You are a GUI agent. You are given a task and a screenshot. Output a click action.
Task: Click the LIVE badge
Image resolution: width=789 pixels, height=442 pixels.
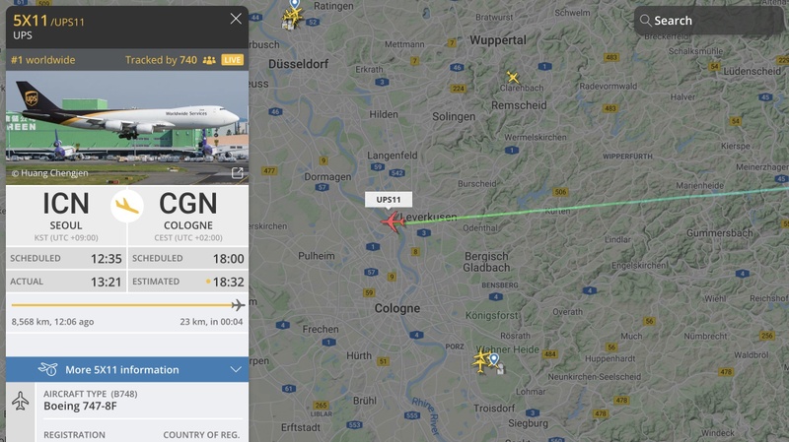[232, 60]
